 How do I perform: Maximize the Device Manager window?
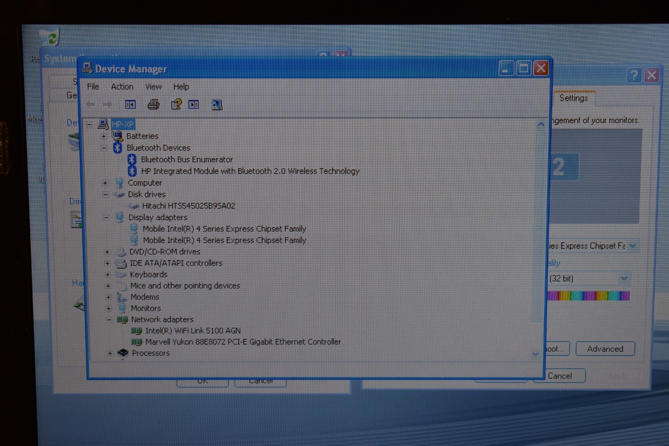click(x=523, y=68)
